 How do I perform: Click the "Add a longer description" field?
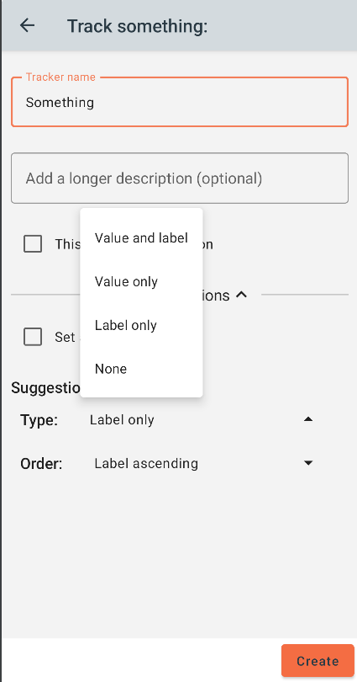pos(180,178)
